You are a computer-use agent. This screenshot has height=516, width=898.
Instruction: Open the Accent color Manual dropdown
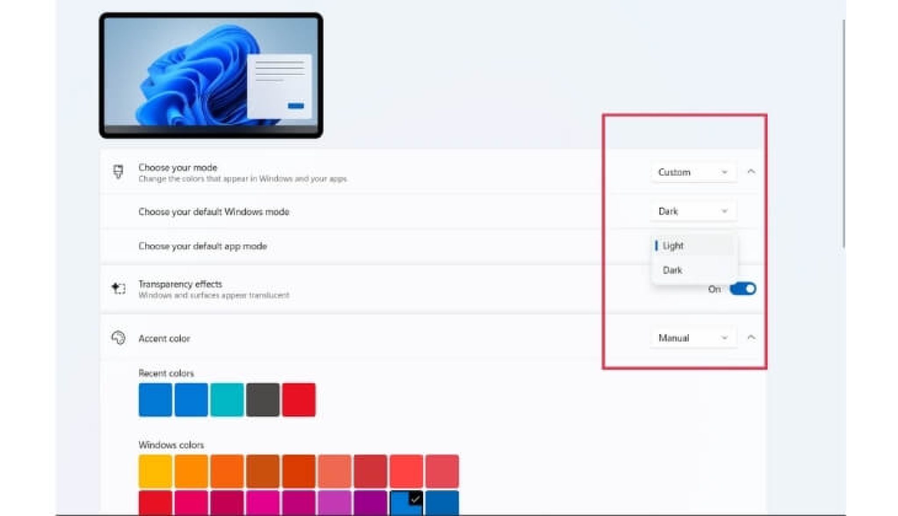point(693,338)
